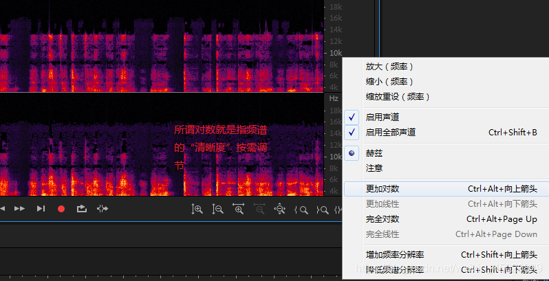The height and width of the screenshot is (281, 549).
Task: Select 完全对数 menu entry
Action: [446, 219]
